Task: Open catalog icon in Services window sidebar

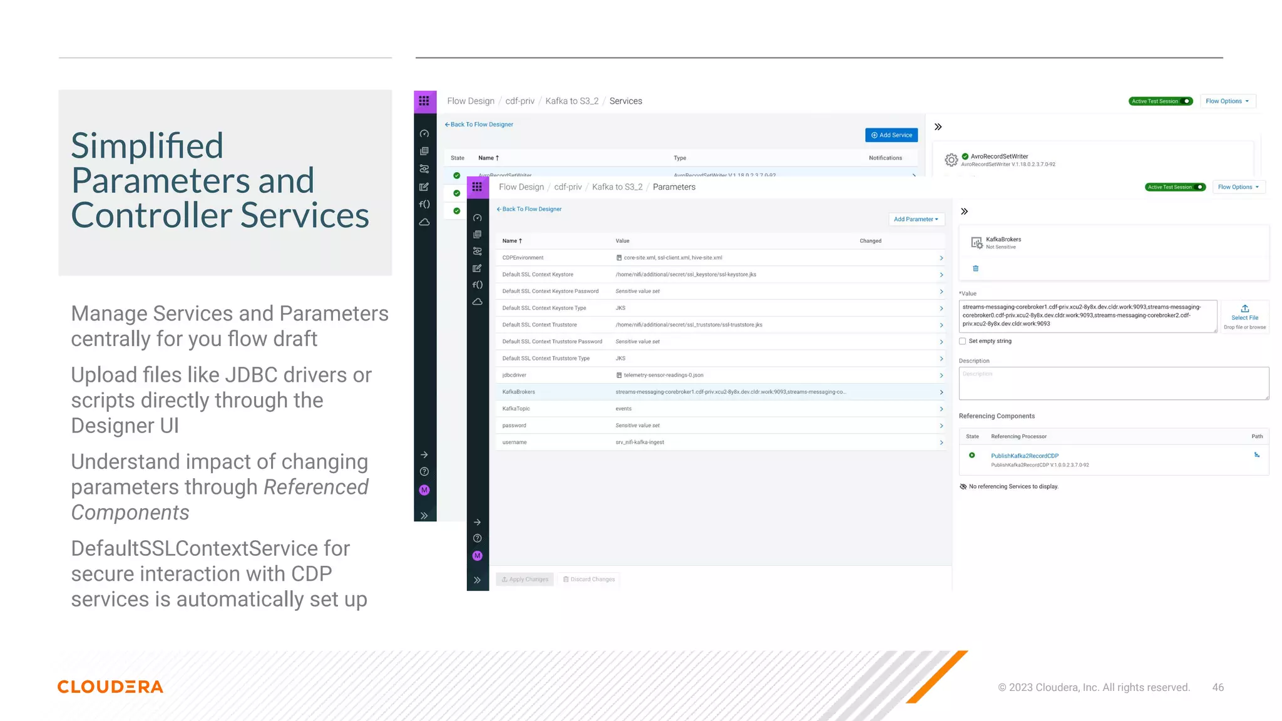Action: (x=424, y=151)
